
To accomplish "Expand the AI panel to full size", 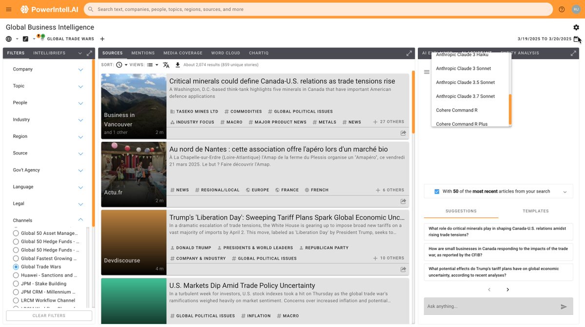I will (573, 53).
